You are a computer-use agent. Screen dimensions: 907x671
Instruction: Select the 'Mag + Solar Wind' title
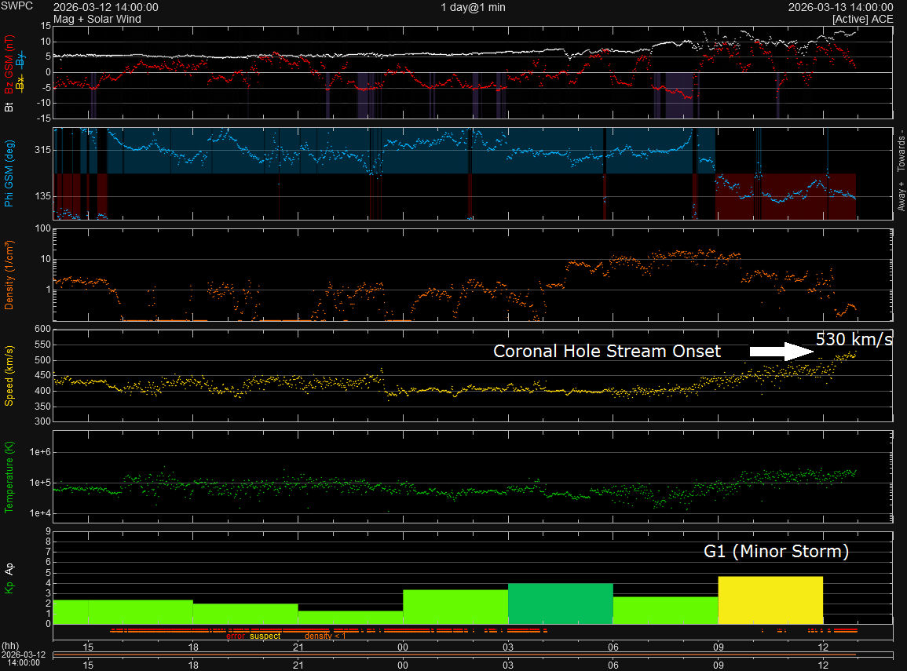click(x=97, y=19)
